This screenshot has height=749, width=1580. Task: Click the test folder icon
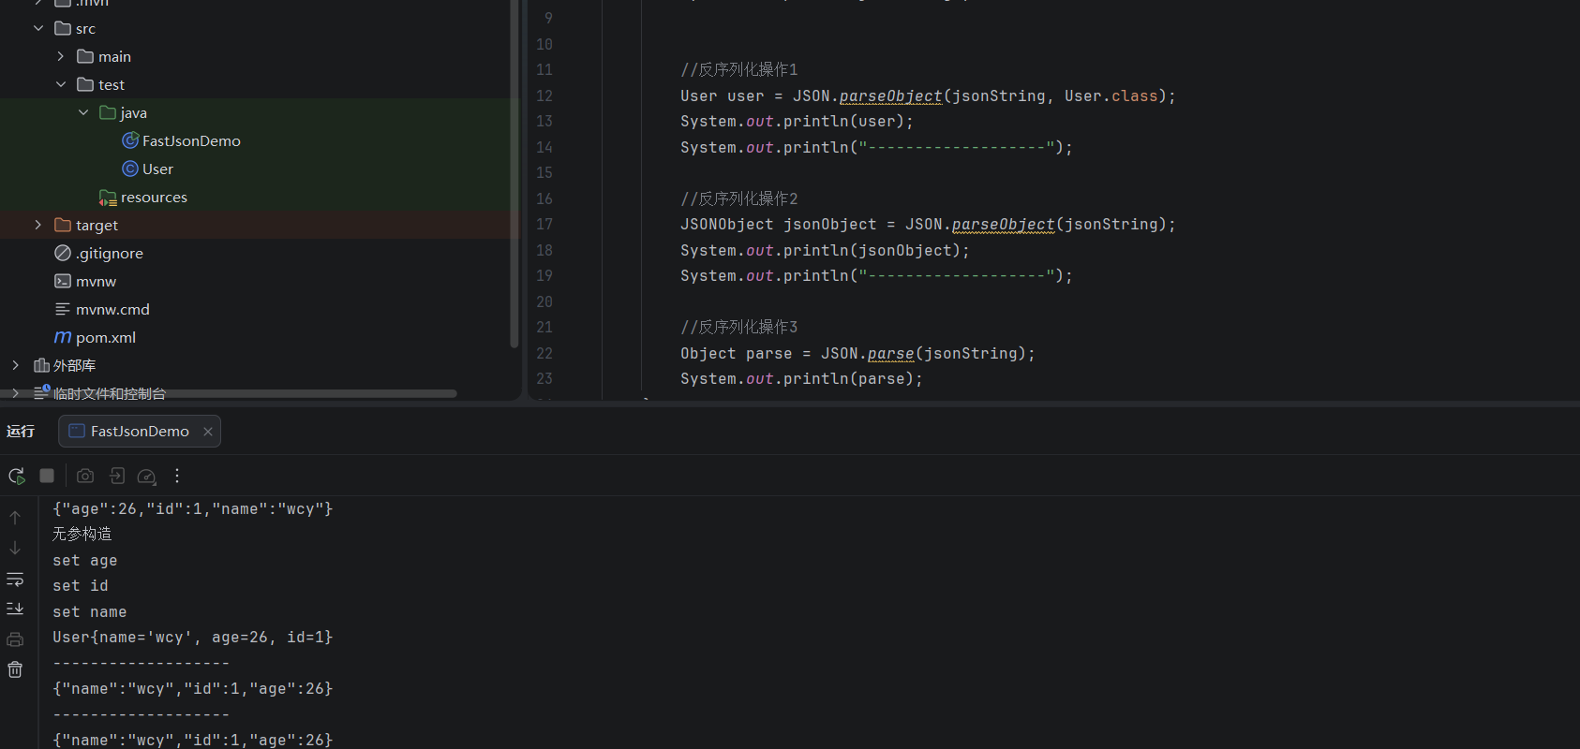(x=85, y=84)
